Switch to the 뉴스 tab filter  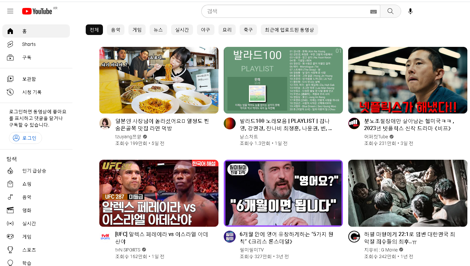[x=158, y=29]
